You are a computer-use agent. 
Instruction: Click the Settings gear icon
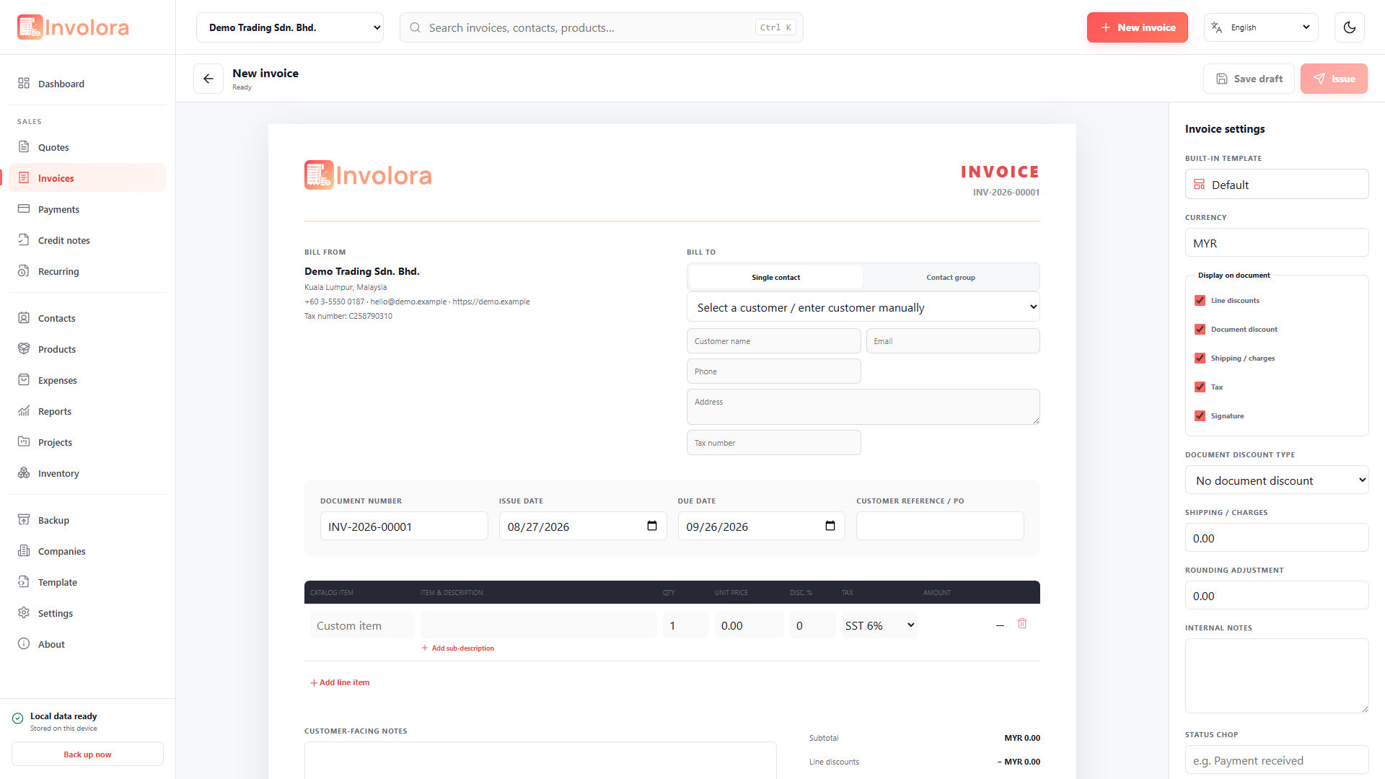click(24, 613)
